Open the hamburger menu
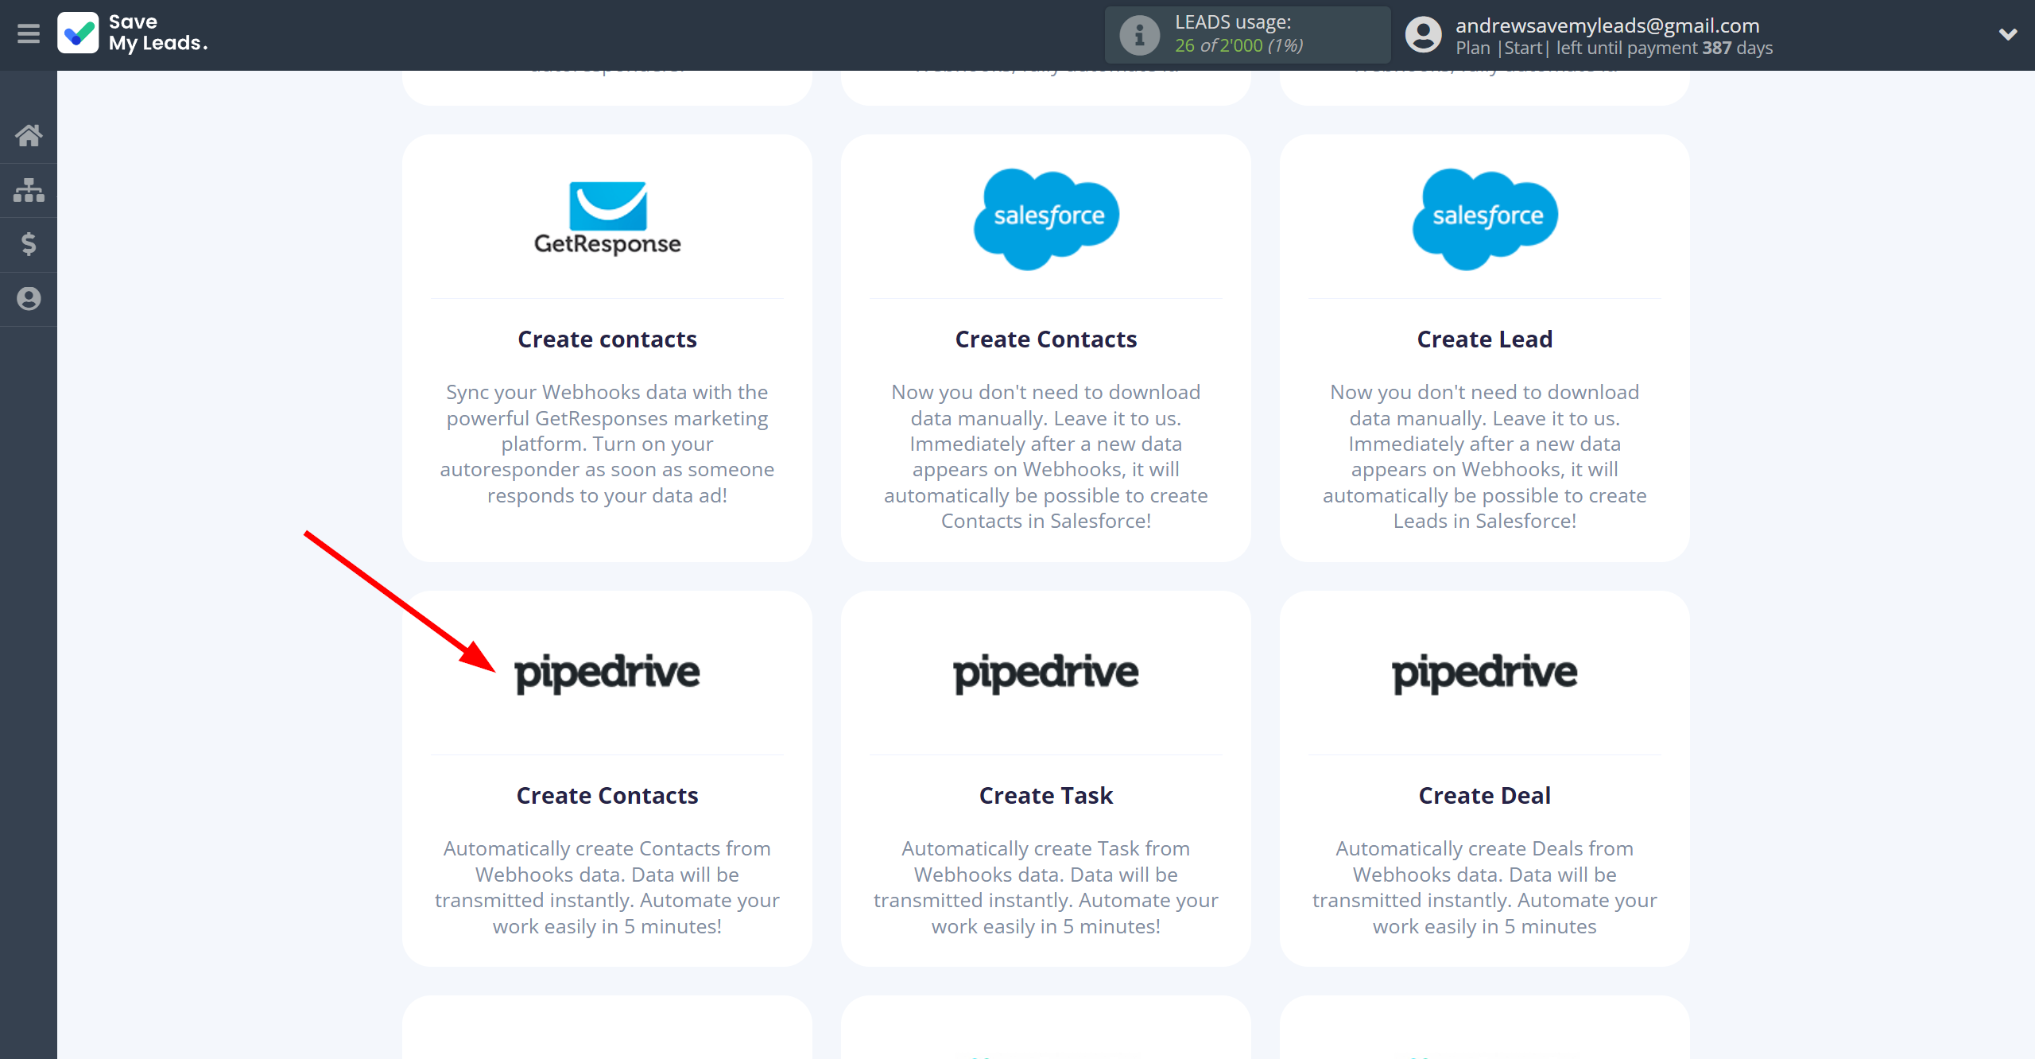The image size is (2035, 1059). pyautogui.click(x=29, y=34)
